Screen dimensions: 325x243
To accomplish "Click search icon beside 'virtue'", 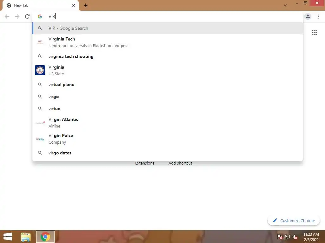I will click(x=40, y=109).
